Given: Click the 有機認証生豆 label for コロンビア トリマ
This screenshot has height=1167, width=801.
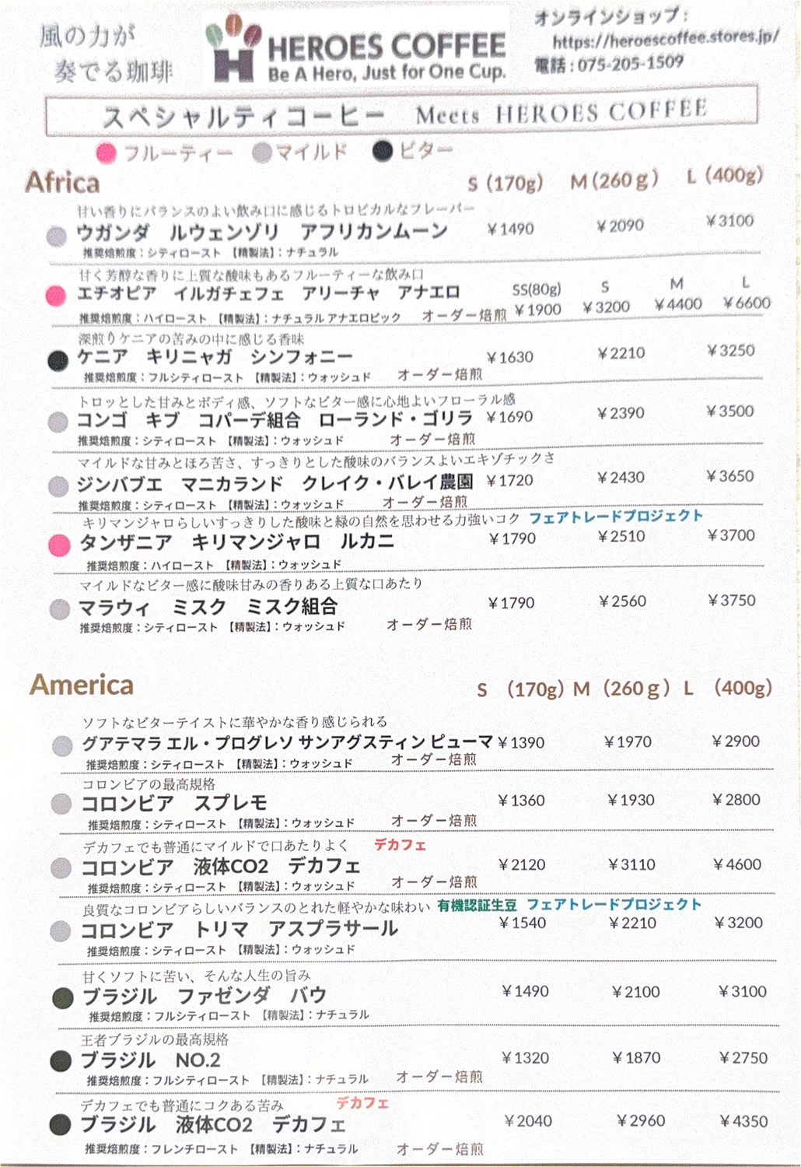Looking at the screenshot, I should click(477, 905).
